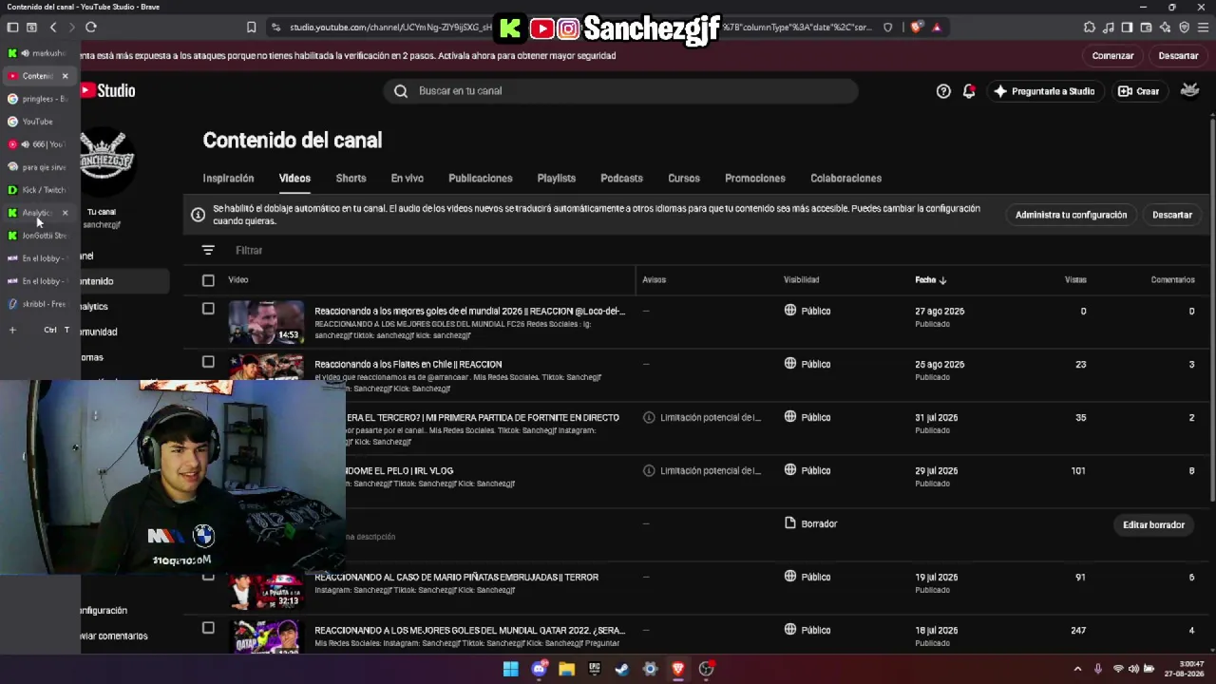Click Editar borrador button
Viewport: 1216px width, 684px height.
tap(1153, 524)
